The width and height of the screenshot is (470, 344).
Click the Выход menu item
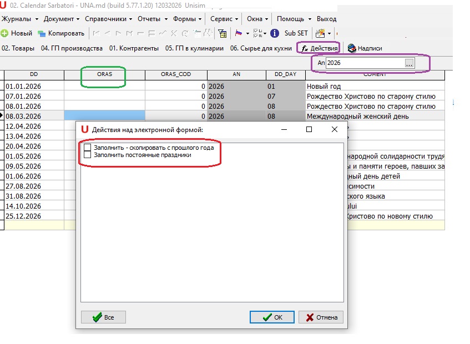pyautogui.click(x=326, y=19)
